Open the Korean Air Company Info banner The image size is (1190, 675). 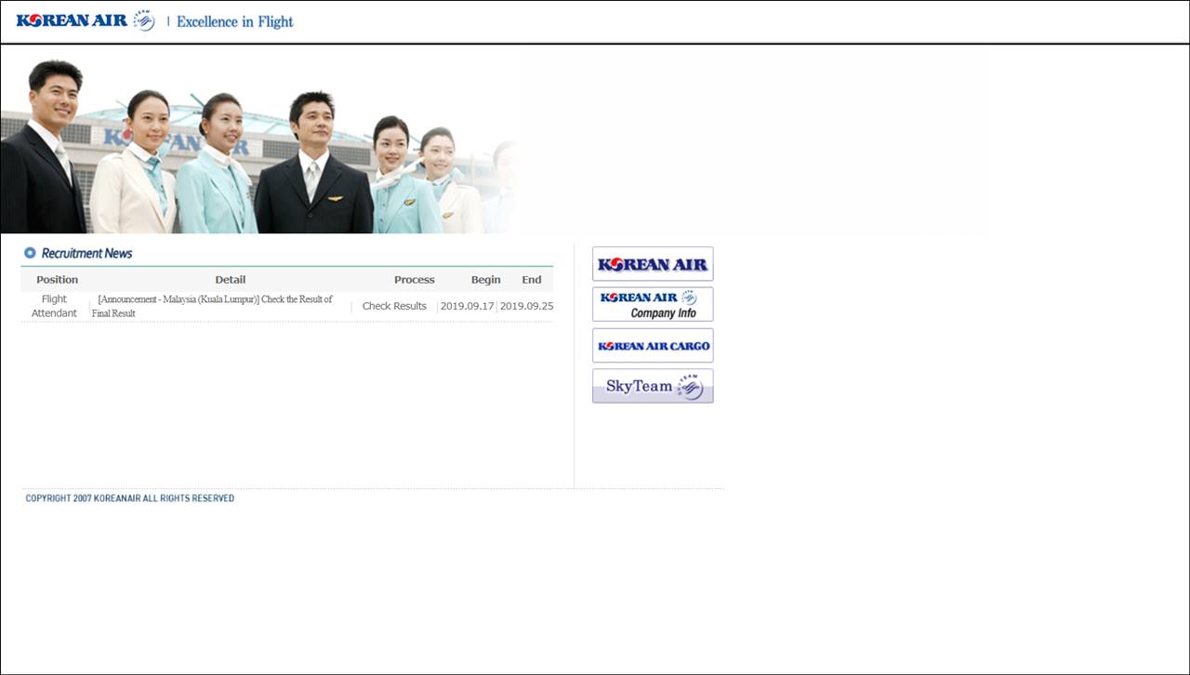(653, 304)
